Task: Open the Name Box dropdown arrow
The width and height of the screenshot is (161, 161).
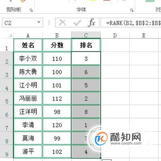Action: (39, 22)
